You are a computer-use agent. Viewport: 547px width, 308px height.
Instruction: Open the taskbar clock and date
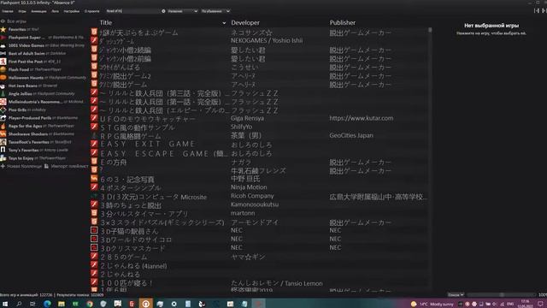point(525,304)
